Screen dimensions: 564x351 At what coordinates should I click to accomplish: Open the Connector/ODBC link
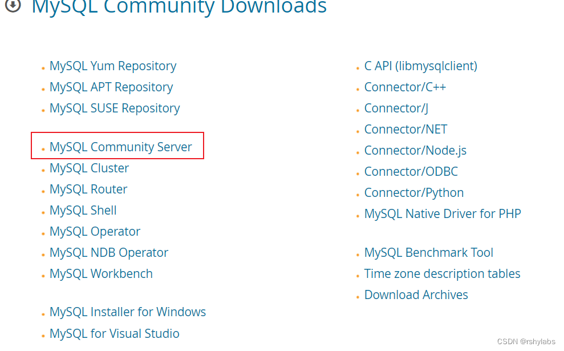click(x=411, y=172)
